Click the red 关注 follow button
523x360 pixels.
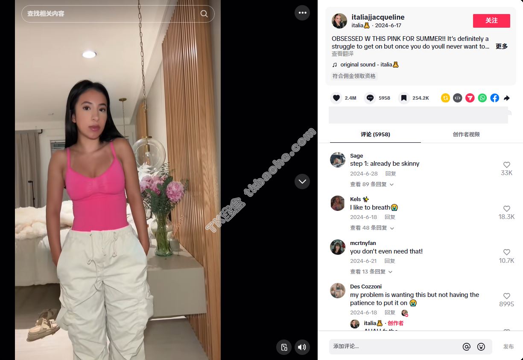tap(491, 20)
